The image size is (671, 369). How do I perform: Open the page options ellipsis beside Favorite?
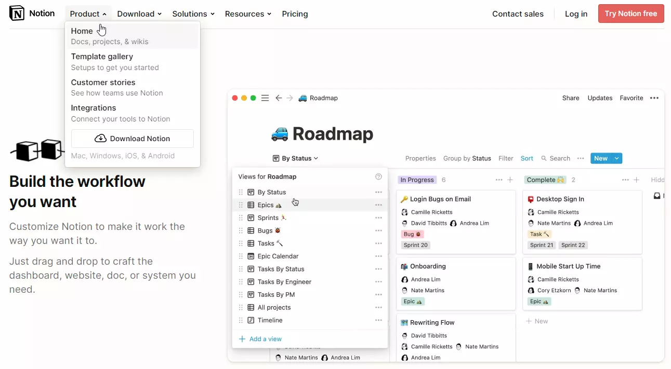click(654, 98)
